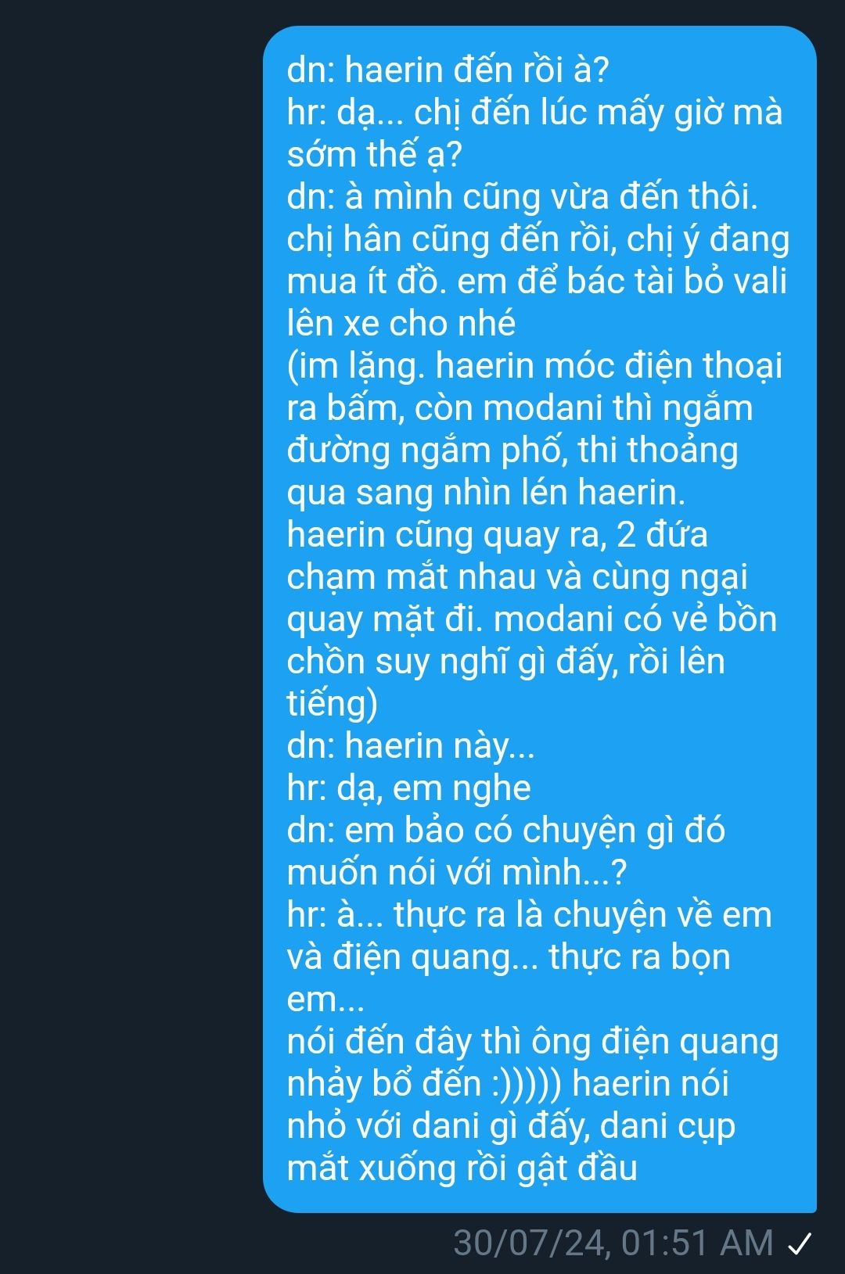Tap the reply 'hr: dạ, em nghe'
Screen dimensions: 845x1274
(x=408, y=788)
